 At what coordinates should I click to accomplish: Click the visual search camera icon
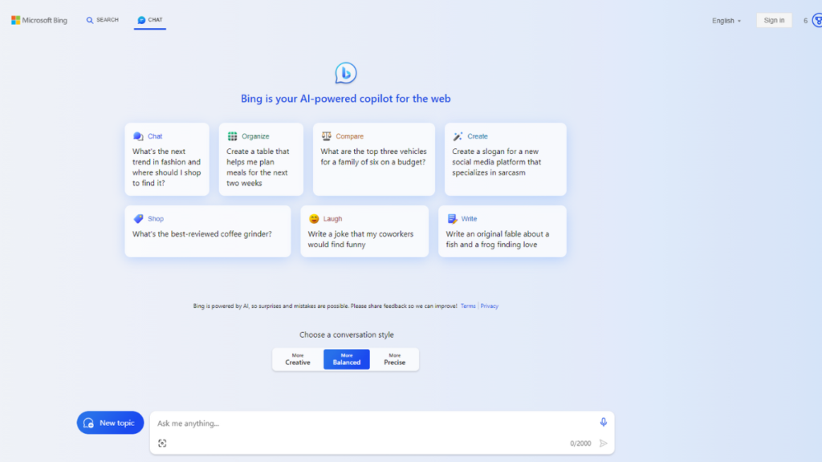[162, 443]
